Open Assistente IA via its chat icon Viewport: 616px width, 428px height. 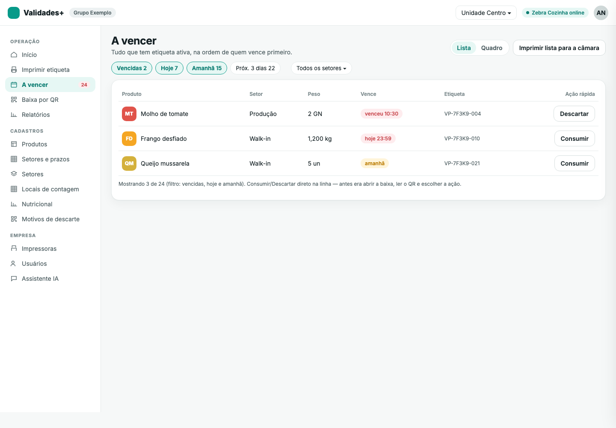coord(14,279)
